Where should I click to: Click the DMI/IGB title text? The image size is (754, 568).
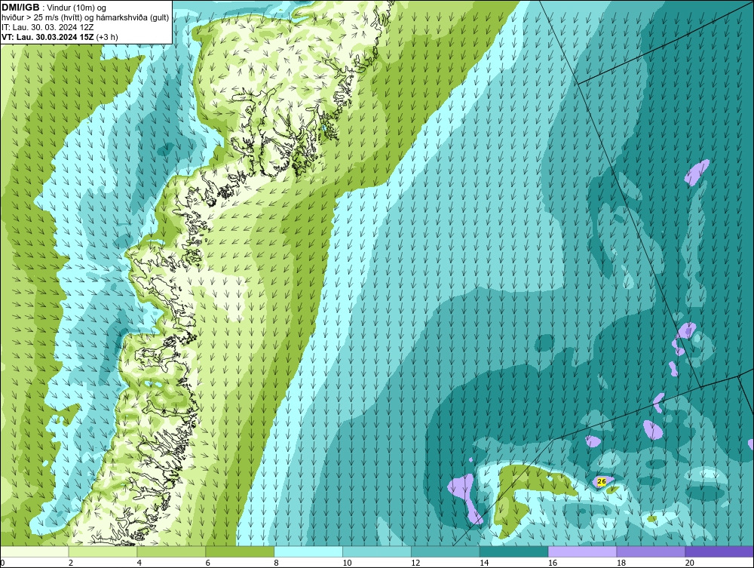tap(20, 8)
